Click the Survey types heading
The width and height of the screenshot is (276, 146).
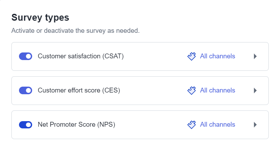click(40, 18)
